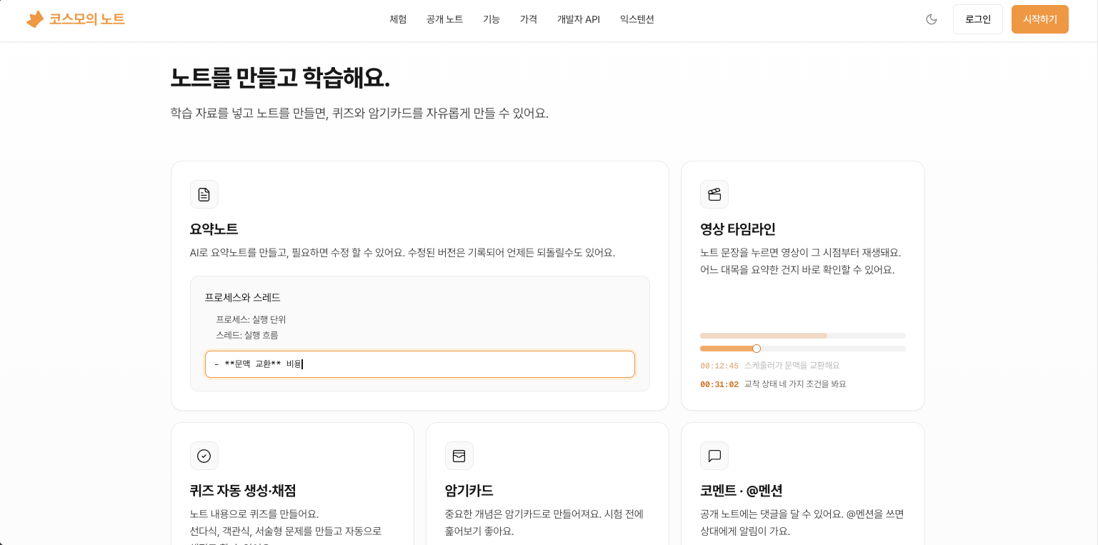Jump to timestamp 00:12:45
This screenshot has width=1098, height=545.
click(719, 366)
